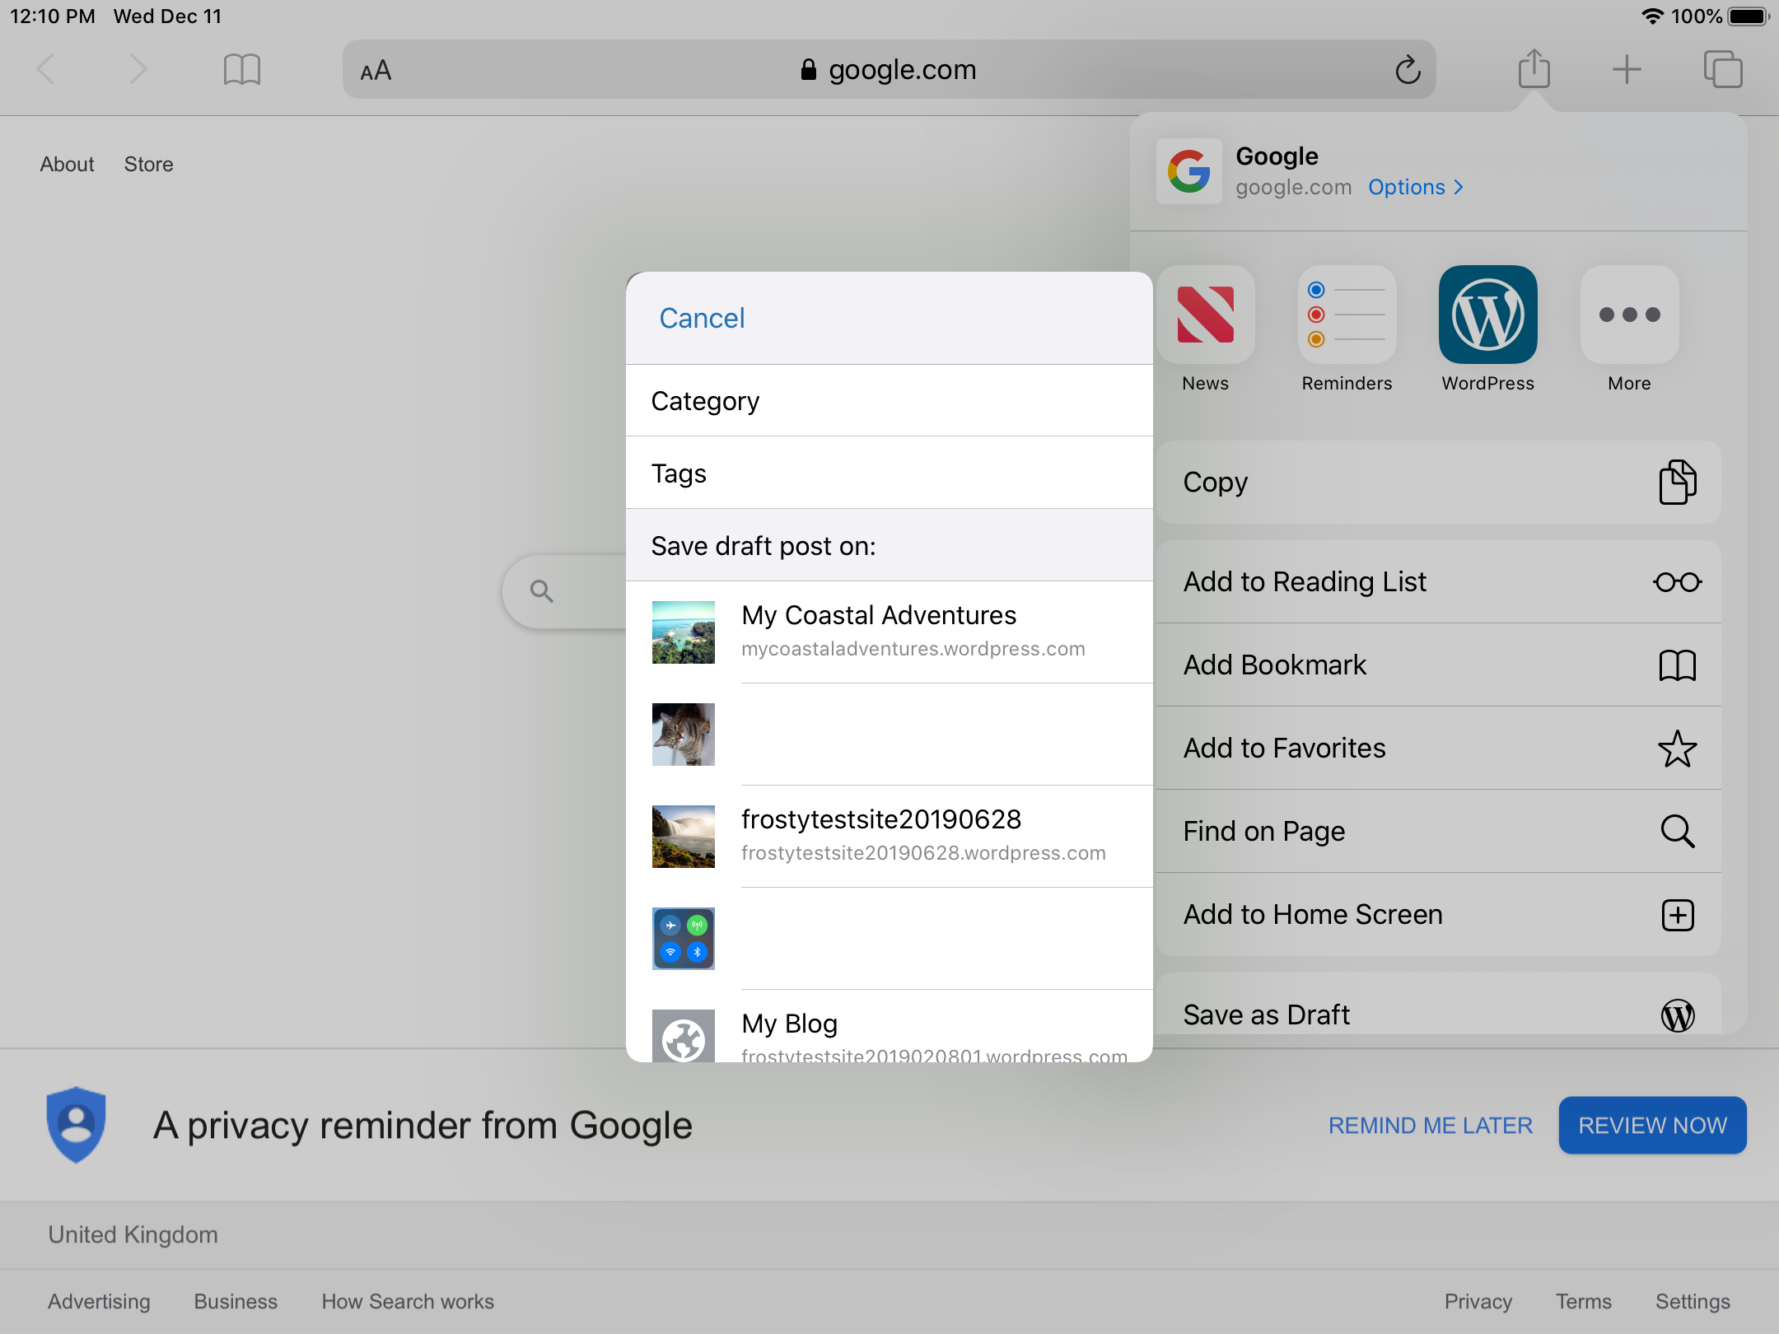Choose Add to Home Screen action
This screenshot has height=1334, width=1779.
[x=1439, y=915]
